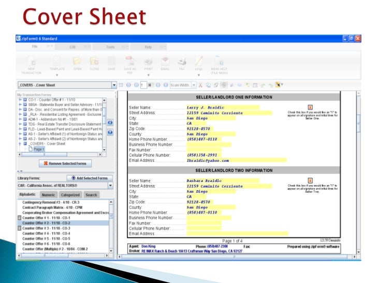Screen dimensions: 377x283
Task: Collapse the _COVERS - Cover Sheet tree node
Action: (x=20, y=144)
